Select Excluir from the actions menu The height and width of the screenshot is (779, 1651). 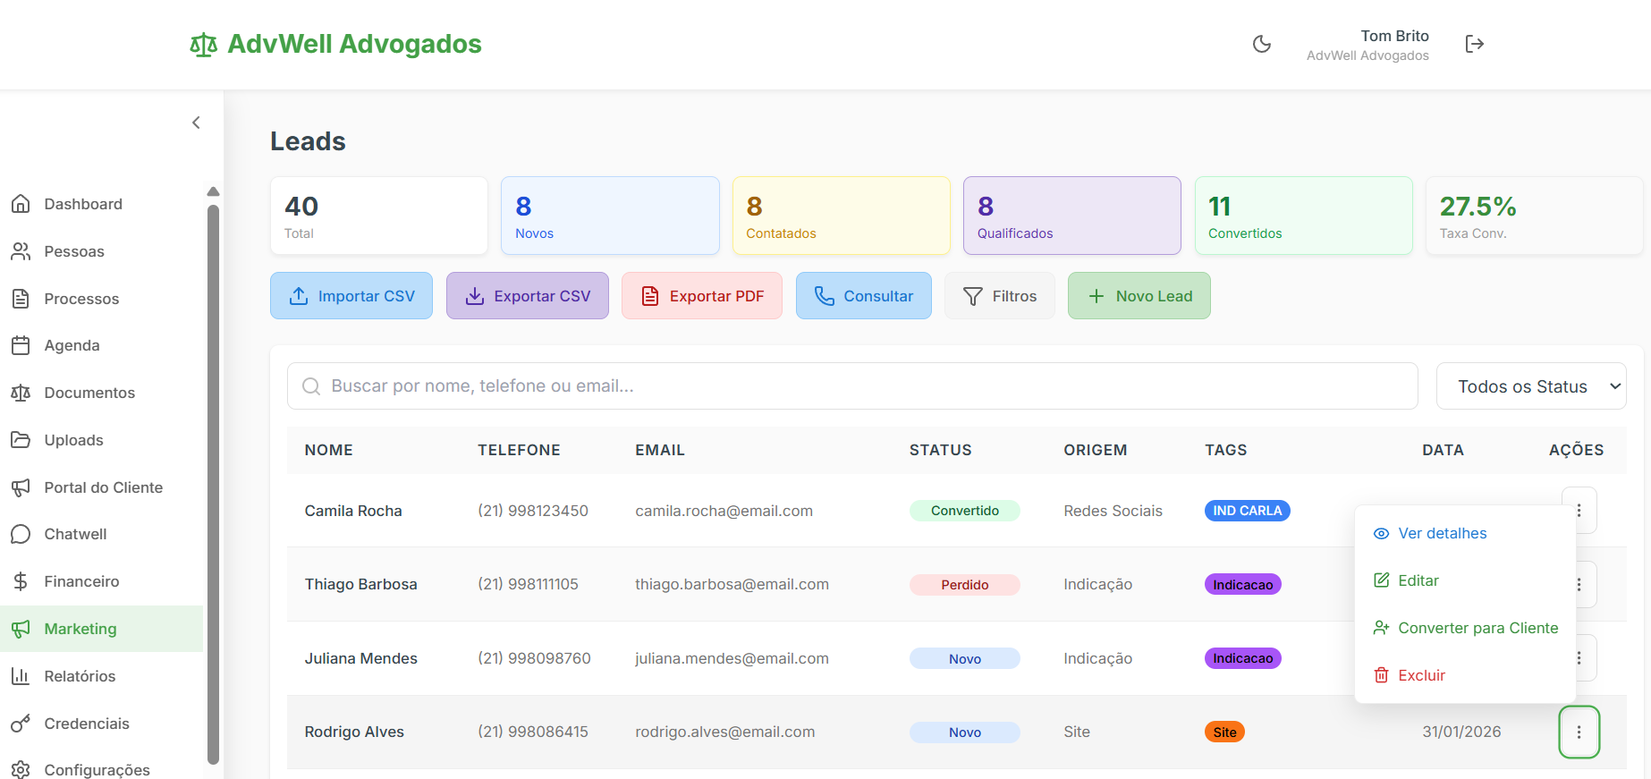(x=1465, y=675)
